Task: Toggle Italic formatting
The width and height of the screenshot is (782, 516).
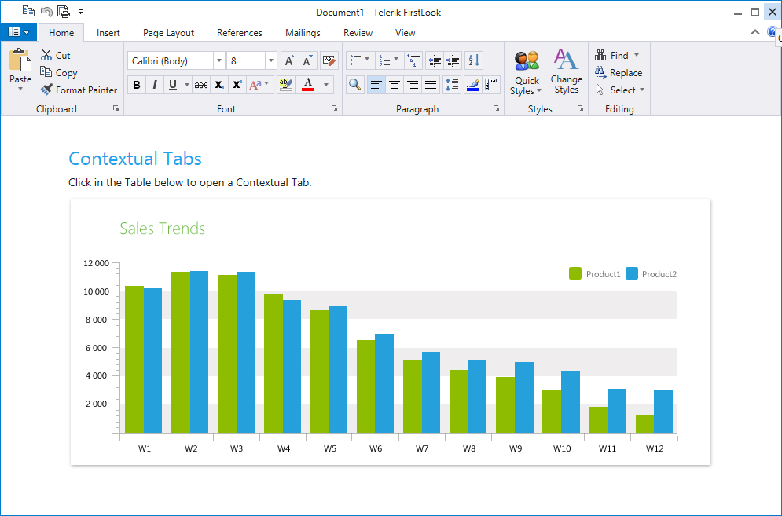Action: click(x=155, y=85)
